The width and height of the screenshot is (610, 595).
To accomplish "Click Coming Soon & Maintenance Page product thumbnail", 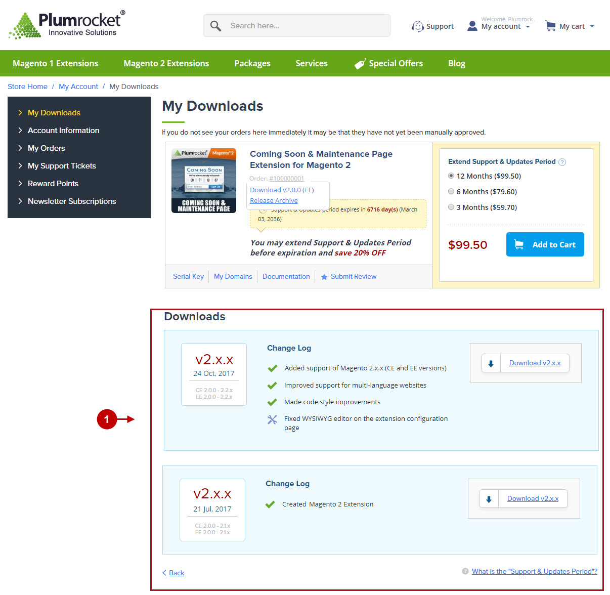I will pyautogui.click(x=204, y=181).
